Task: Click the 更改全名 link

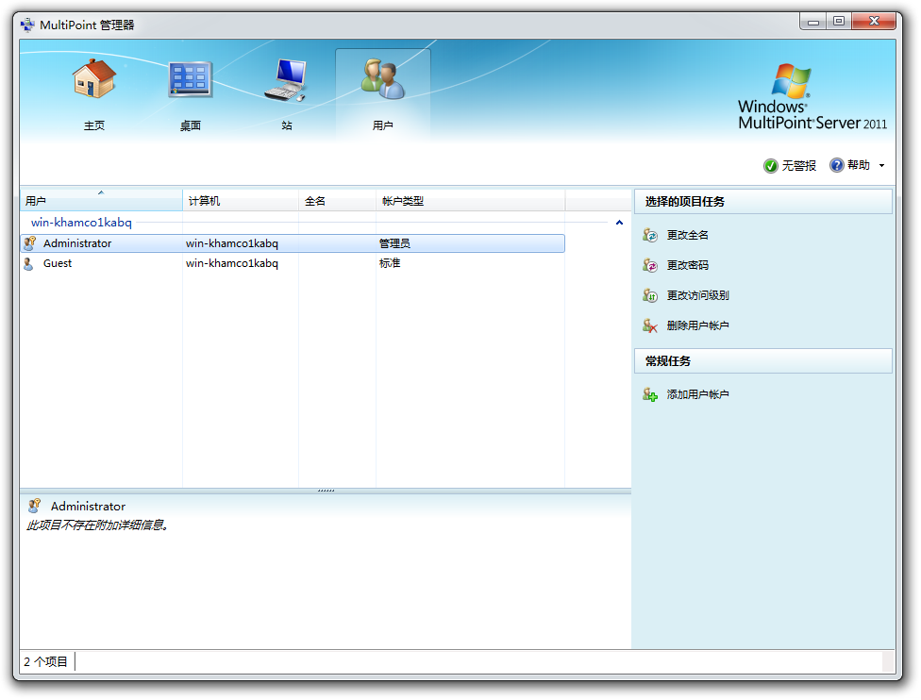Action: 687,236
